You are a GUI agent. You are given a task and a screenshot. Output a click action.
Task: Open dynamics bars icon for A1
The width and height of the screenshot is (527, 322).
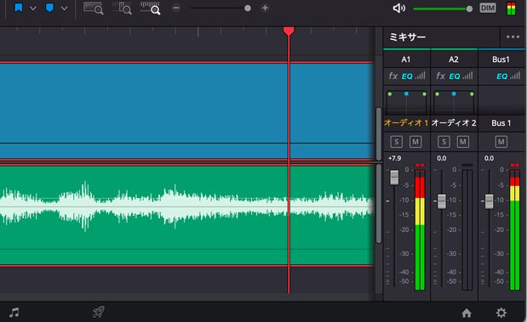pos(420,76)
